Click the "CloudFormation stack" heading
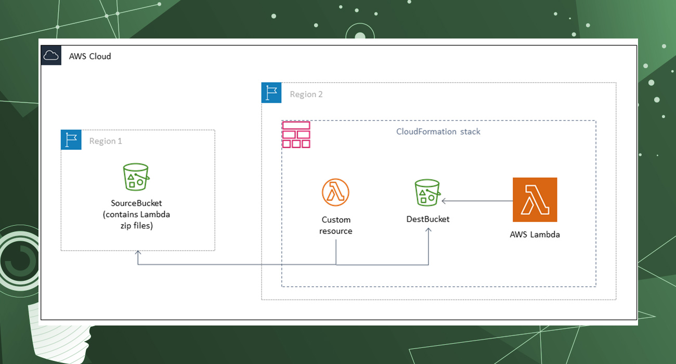The width and height of the screenshot is (676, 364). click(x=438, y=132)
